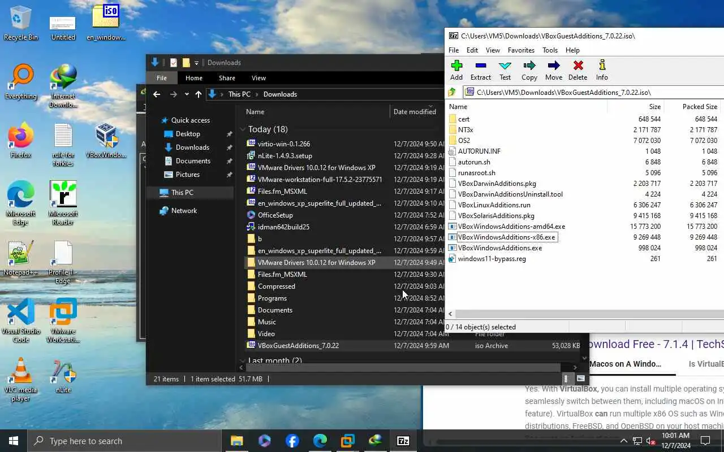Click chevron after This PC in breadcrumb
Screen dimensions: 724x452
[257, 94]
